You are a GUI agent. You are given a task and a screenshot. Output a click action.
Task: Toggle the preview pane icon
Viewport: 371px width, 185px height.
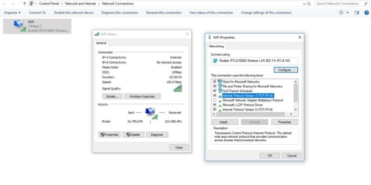coord(357,13)
